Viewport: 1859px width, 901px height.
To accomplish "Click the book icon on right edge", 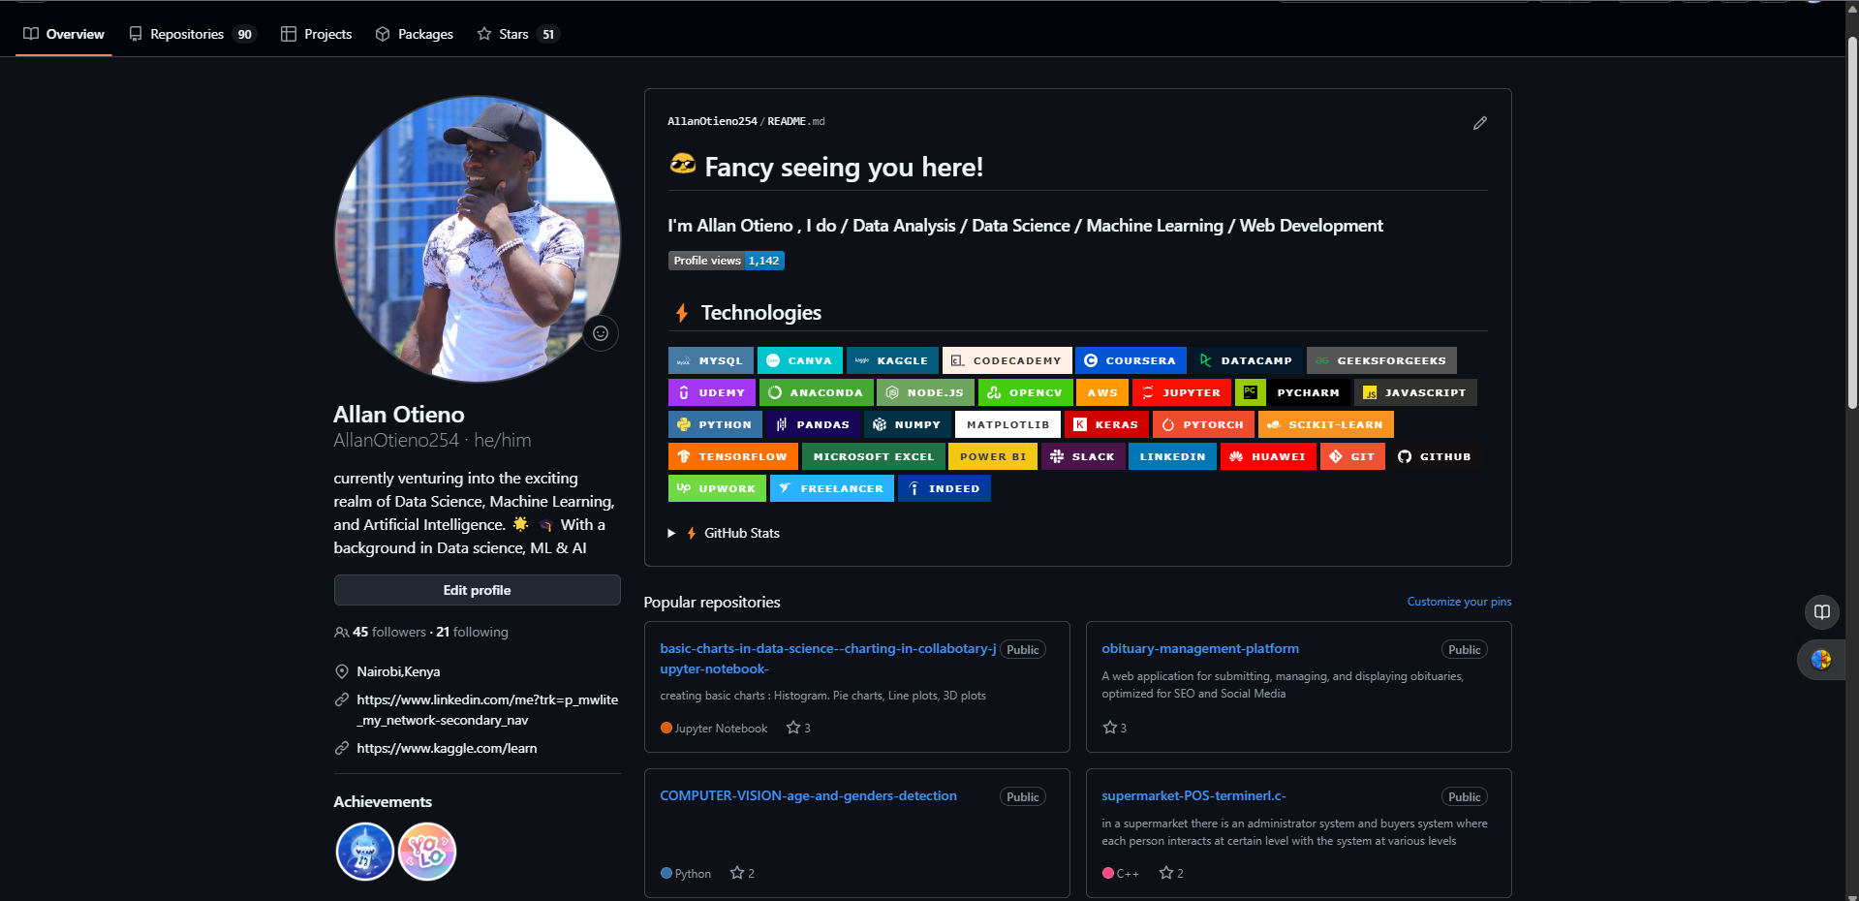I will tap(1821, 612).
